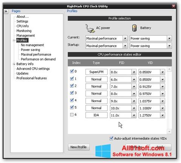Collapse the Profiles tree node
This screenshot has height=163, width=181.
tap(14, 40)
